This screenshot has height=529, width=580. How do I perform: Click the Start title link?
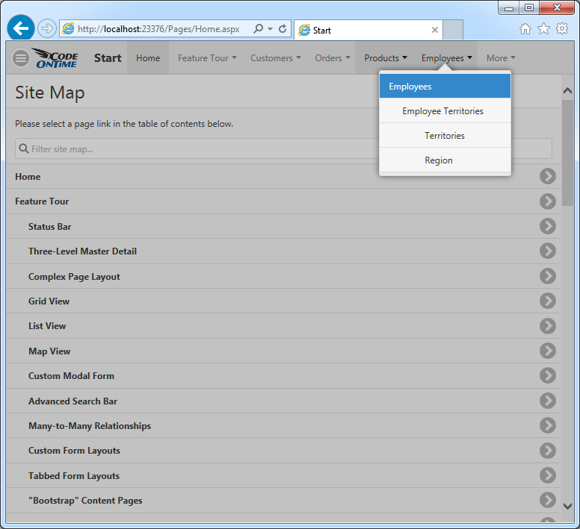tap(108, 58)
